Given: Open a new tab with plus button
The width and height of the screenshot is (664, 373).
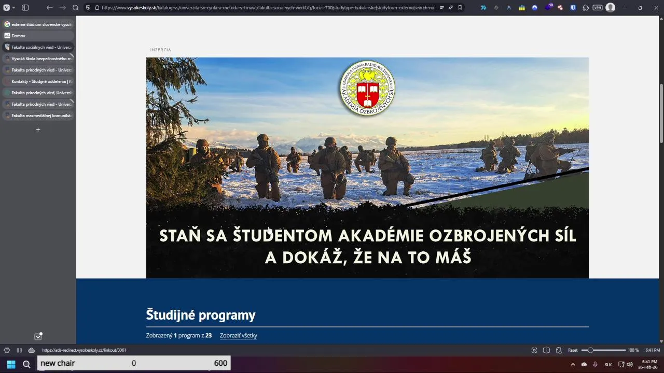Looking at the screenshot, I should tap(38, 130).
